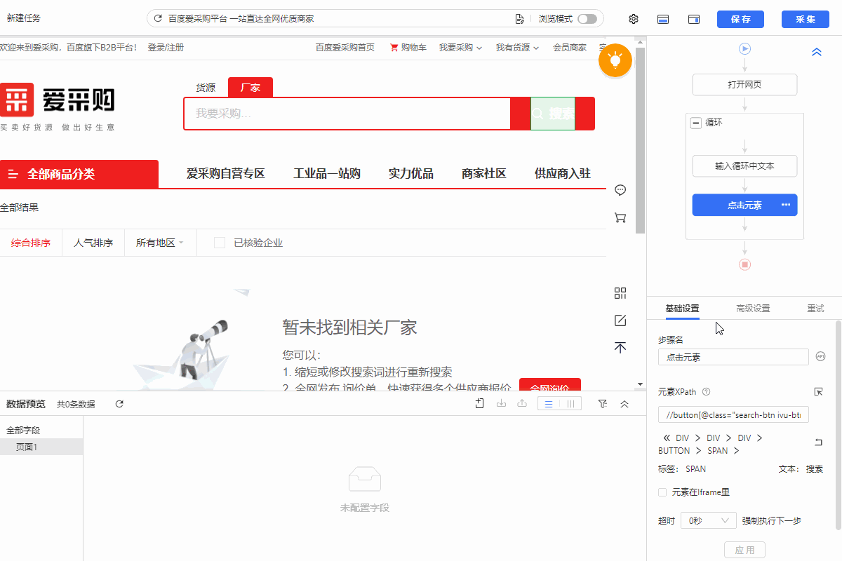Click the shopping cart icon on page sidebar
The width and height of the screenshot is (842, 561).
[x=620, y=217]
